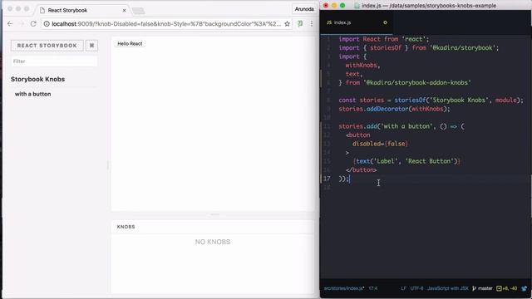
Task: Click the disabled={false} line in the editor
Action: [x=380, y=144]
